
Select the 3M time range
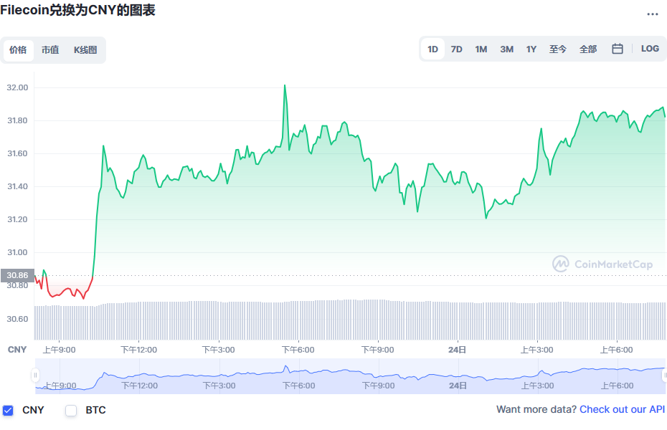(506, 48)
